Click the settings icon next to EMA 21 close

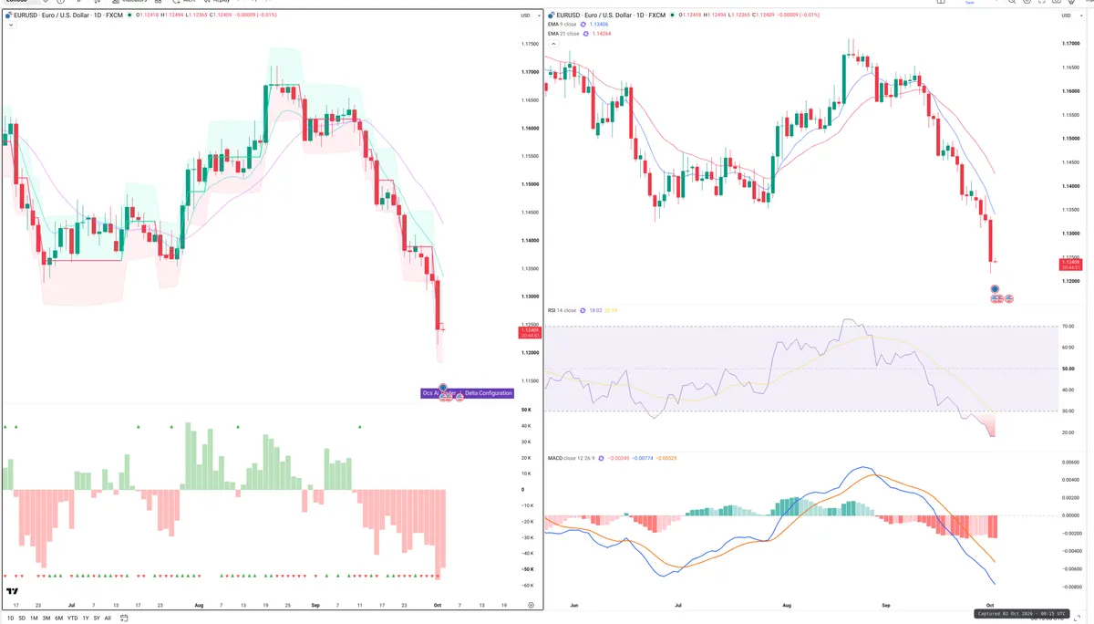[x=585, y=33]
